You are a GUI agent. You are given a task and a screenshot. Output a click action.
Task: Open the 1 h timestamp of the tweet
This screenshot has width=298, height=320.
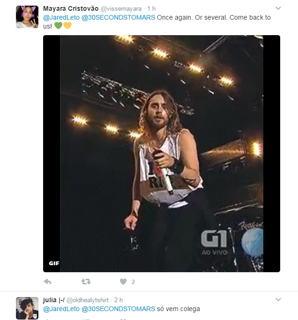(151, 9)
